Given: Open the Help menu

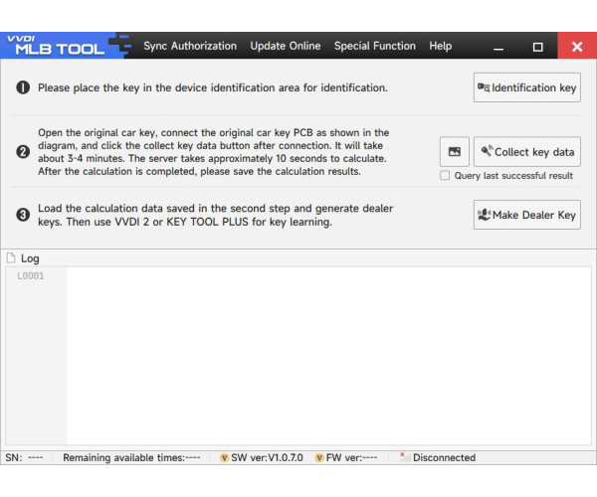Looking at the screenshot, I should tap(441, 46).
